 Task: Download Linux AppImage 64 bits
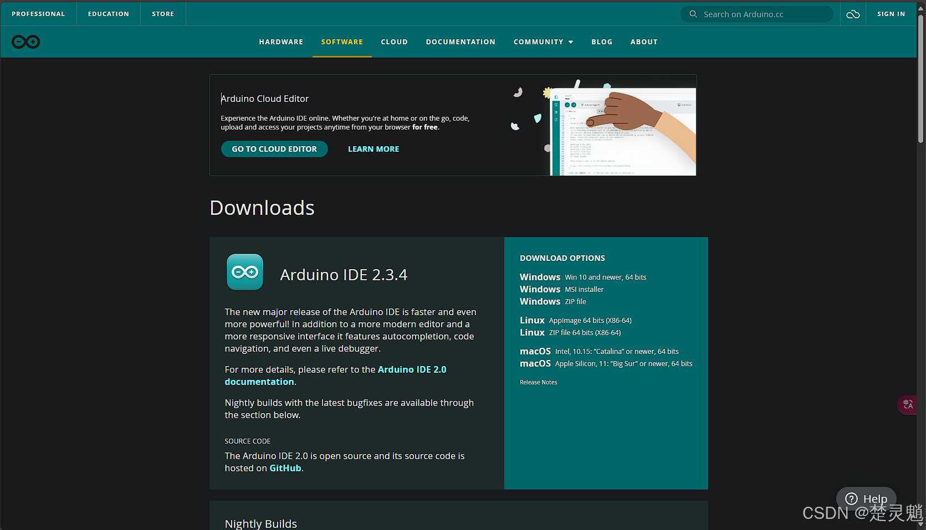(575, 320)
